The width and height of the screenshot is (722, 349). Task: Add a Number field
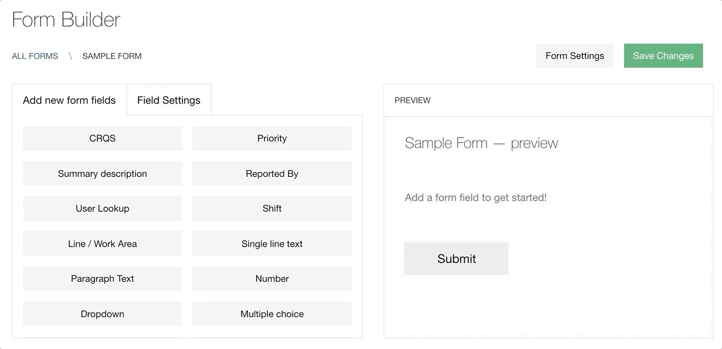pos(272,279)
